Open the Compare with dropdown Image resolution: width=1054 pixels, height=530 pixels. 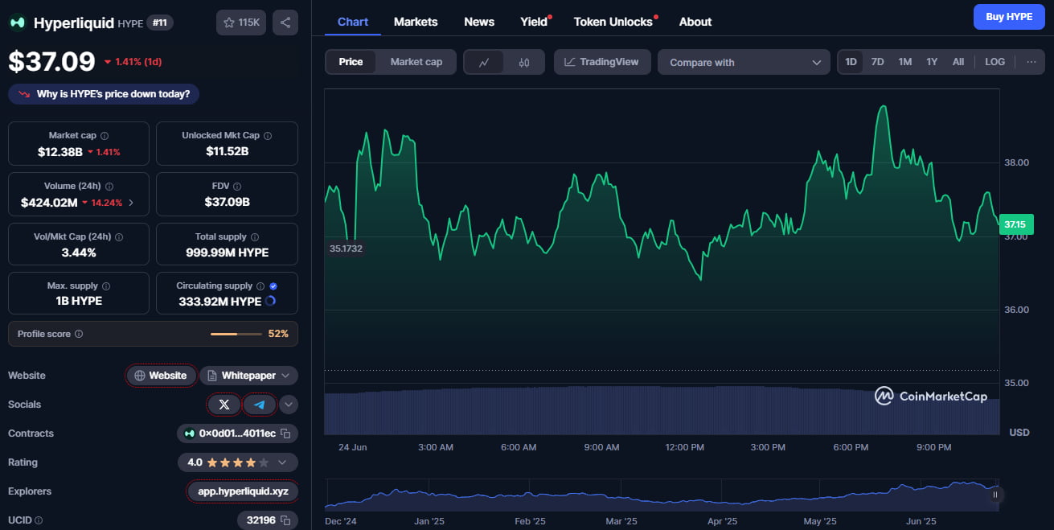[x=744, y=62]
